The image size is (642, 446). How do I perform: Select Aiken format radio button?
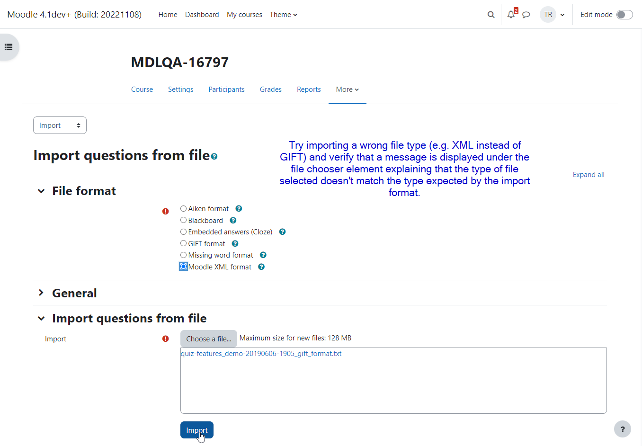click(183, 208)
